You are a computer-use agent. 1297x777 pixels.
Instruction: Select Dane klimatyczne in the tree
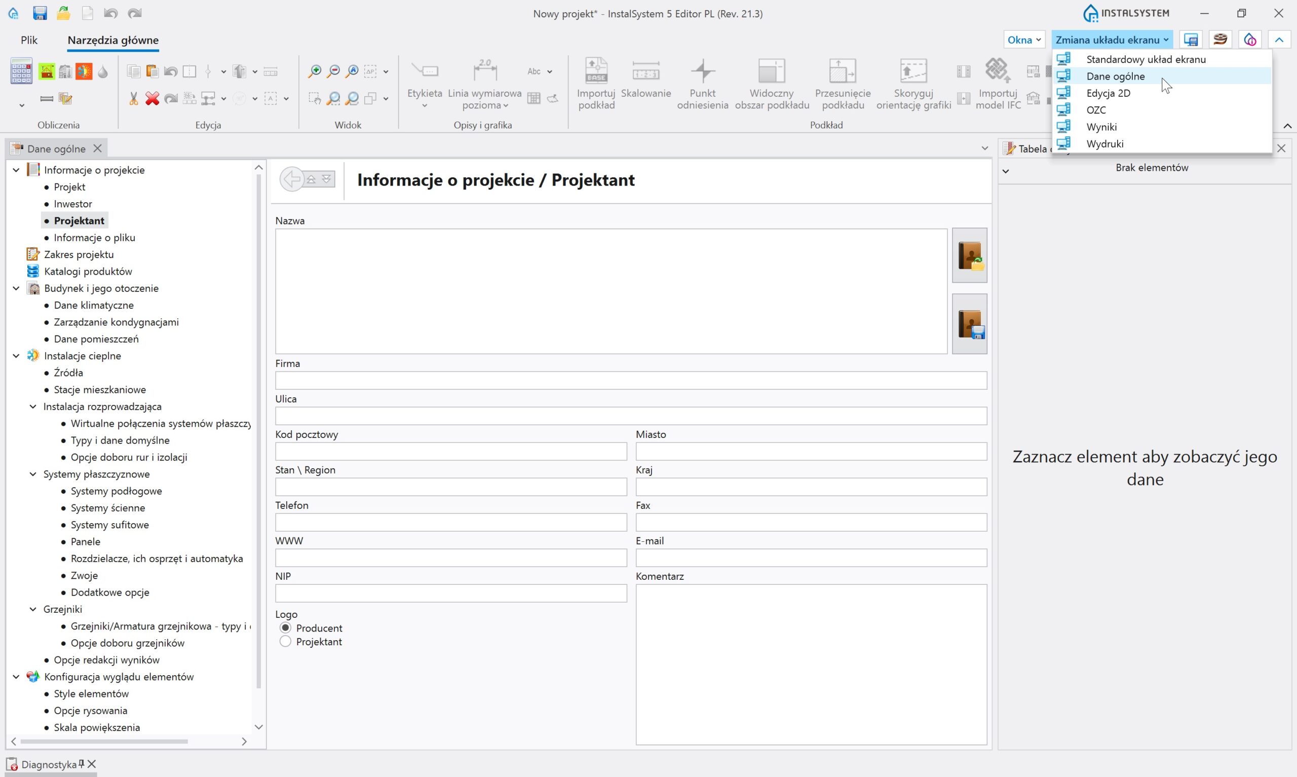94,305
